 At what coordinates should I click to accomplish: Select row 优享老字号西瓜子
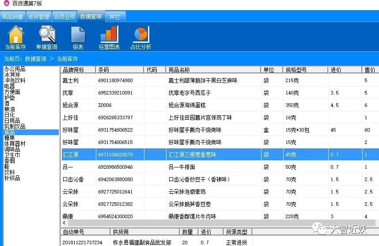click(x=220, y=93)
